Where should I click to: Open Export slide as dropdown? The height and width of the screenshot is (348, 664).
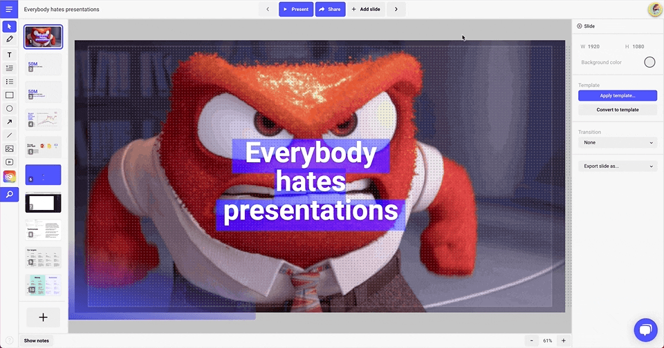(x=618, y=166)
